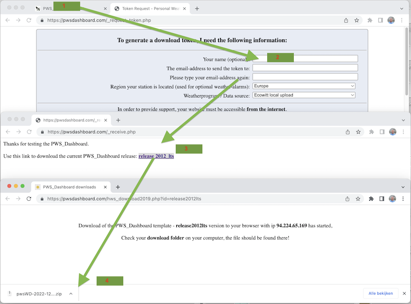
Task: Click forward arrow in PWS_Dashboard downloads window
Action: (x=18, y=199)
